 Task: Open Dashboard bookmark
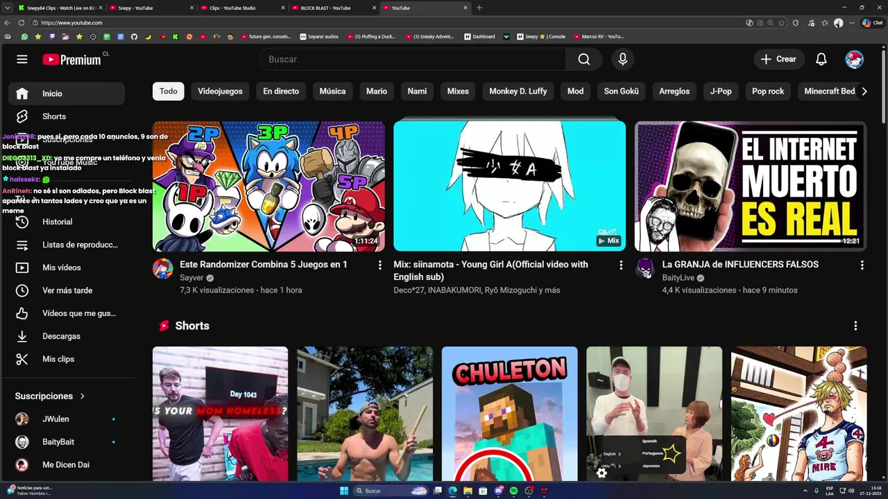point(479,37)
